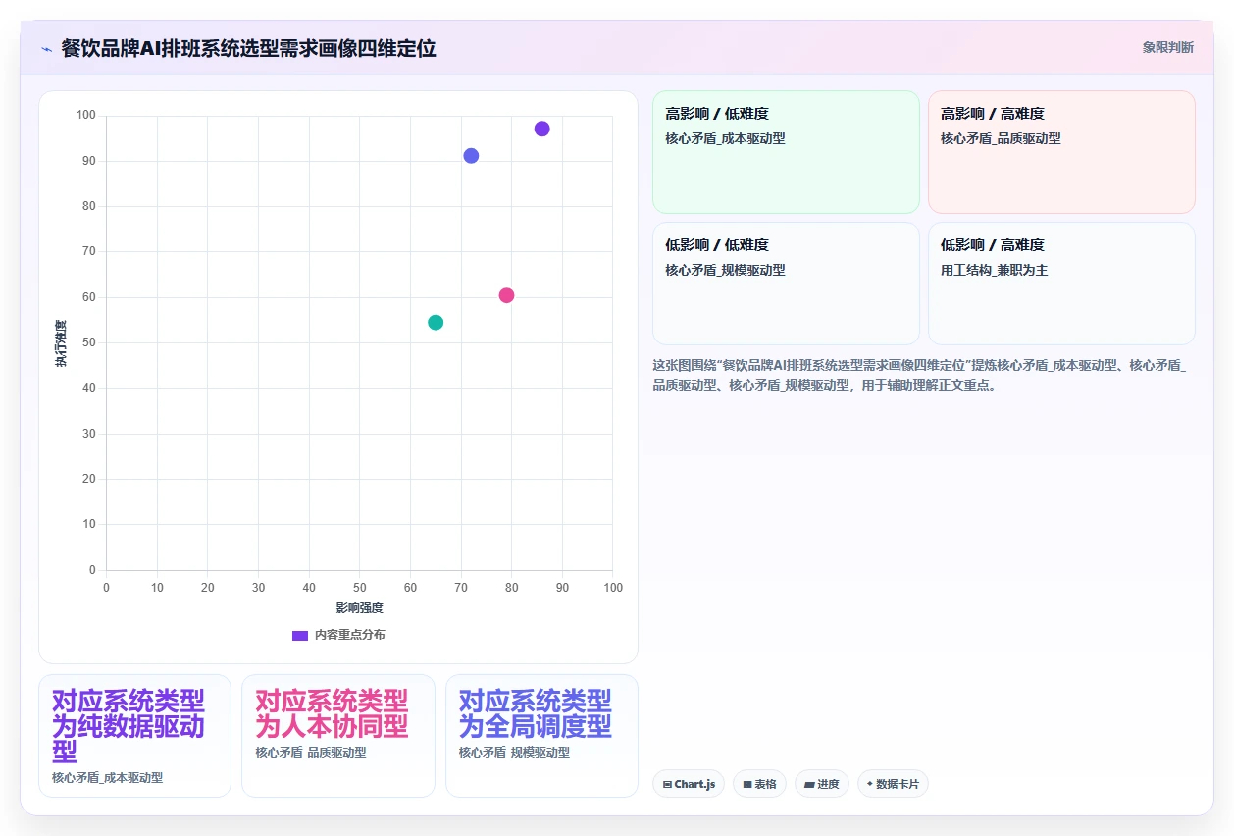The width and height of the screenshot is (1234, 836).
Task: Click the teal data point on scatter chart
Action: [x=436, y=323]
